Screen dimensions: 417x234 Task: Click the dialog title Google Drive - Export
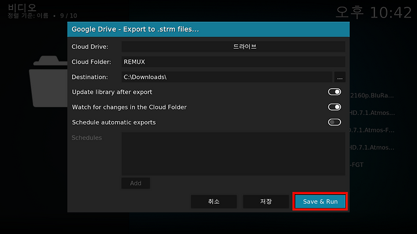click(135, 29)
